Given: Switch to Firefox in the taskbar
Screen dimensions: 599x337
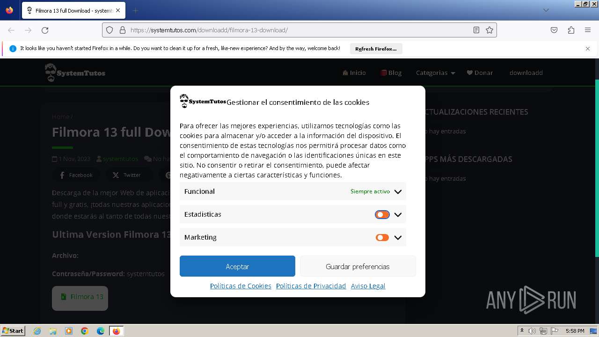Looking at the screenshot, I should pos(116,331).
